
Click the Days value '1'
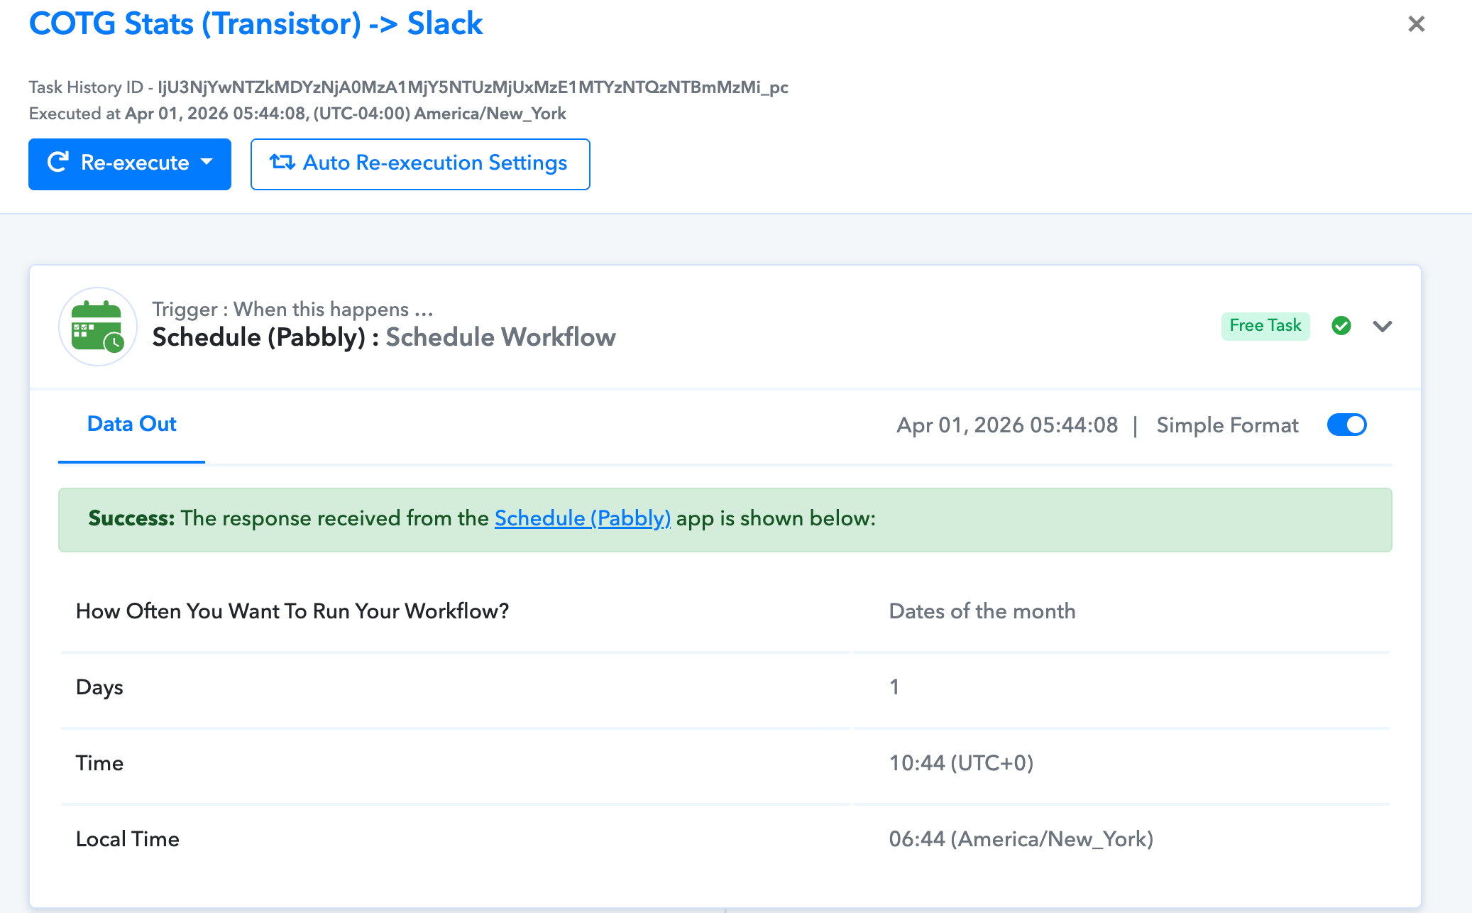[894, 687]
